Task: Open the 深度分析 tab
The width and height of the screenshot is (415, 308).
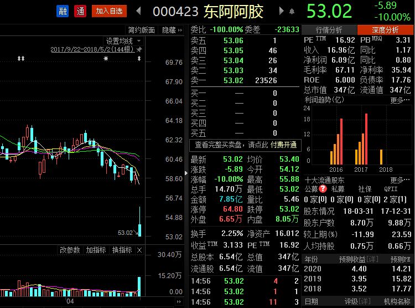Action: pos(385,30)
